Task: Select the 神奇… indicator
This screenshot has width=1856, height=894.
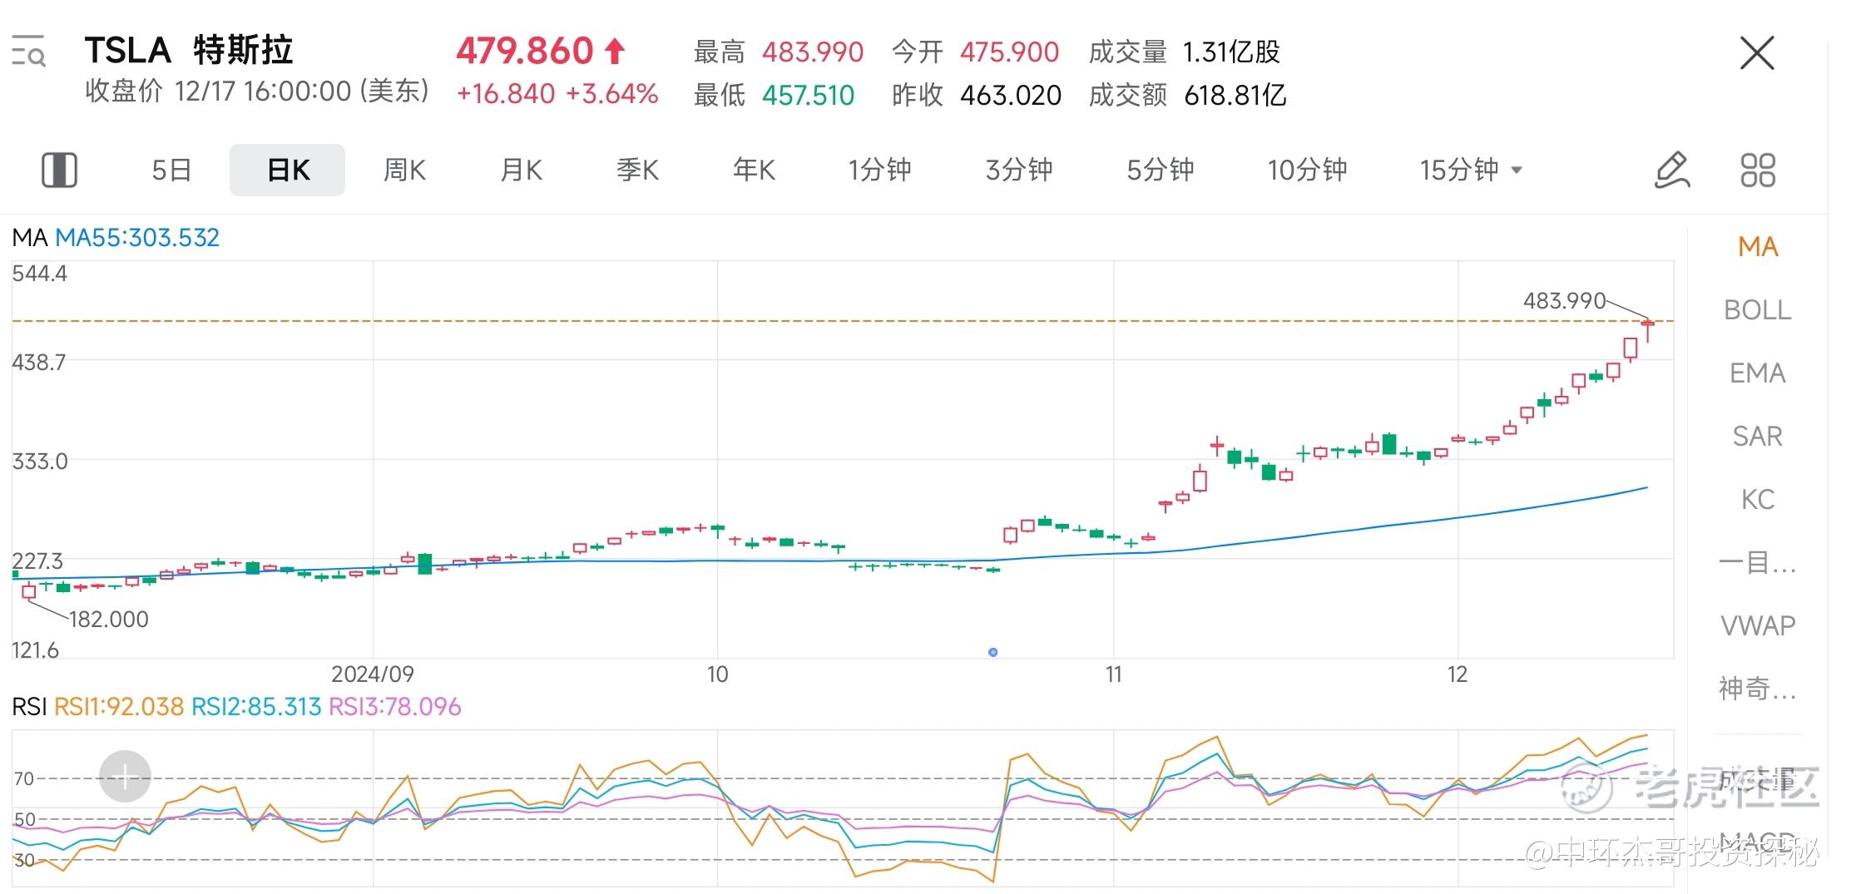Action: pos(1758,689)
